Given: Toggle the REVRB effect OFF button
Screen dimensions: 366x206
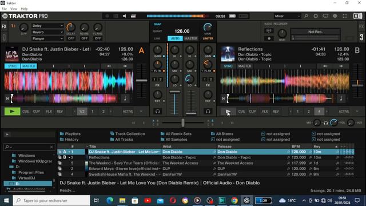Looking at the screenshot, I should (85, 38).
